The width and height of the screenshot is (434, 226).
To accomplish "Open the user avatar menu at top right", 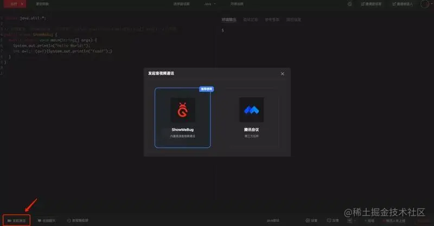I will 426,4.
